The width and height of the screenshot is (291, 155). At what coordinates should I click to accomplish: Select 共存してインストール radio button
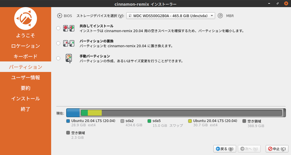coord(58,28)
